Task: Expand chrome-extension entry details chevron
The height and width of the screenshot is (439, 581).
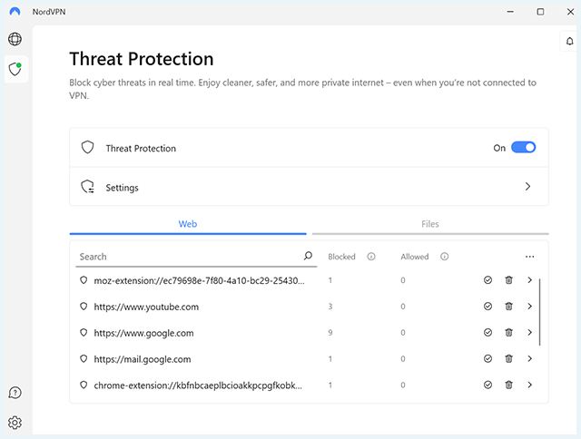Action: (529, 385)
